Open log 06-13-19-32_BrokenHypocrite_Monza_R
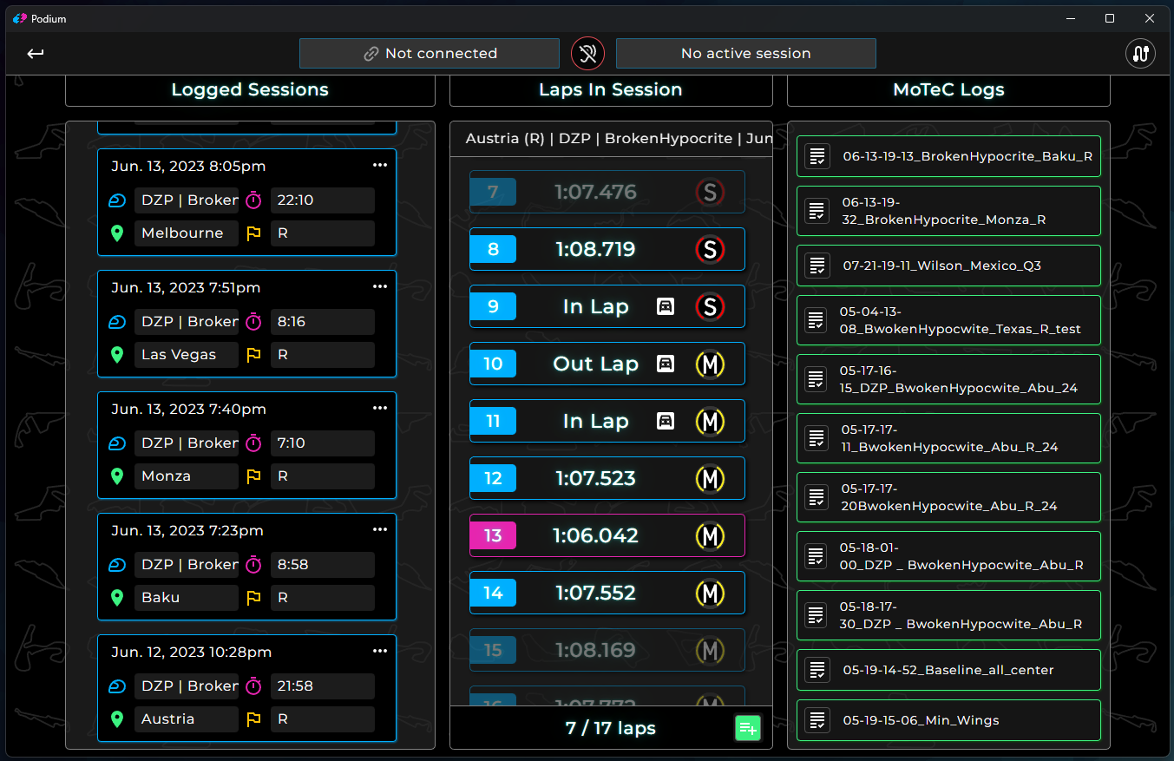Screen dimensions: 1174x761 [x=948, y=211]
